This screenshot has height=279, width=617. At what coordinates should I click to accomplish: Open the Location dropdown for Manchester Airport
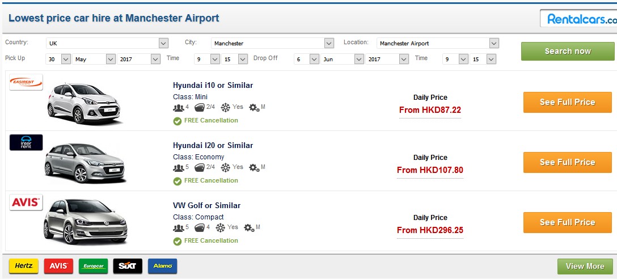pyautogui.click(x=438, y=43)
